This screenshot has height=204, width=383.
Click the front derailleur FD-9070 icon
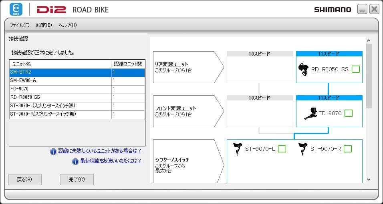(x=310, y=114)
